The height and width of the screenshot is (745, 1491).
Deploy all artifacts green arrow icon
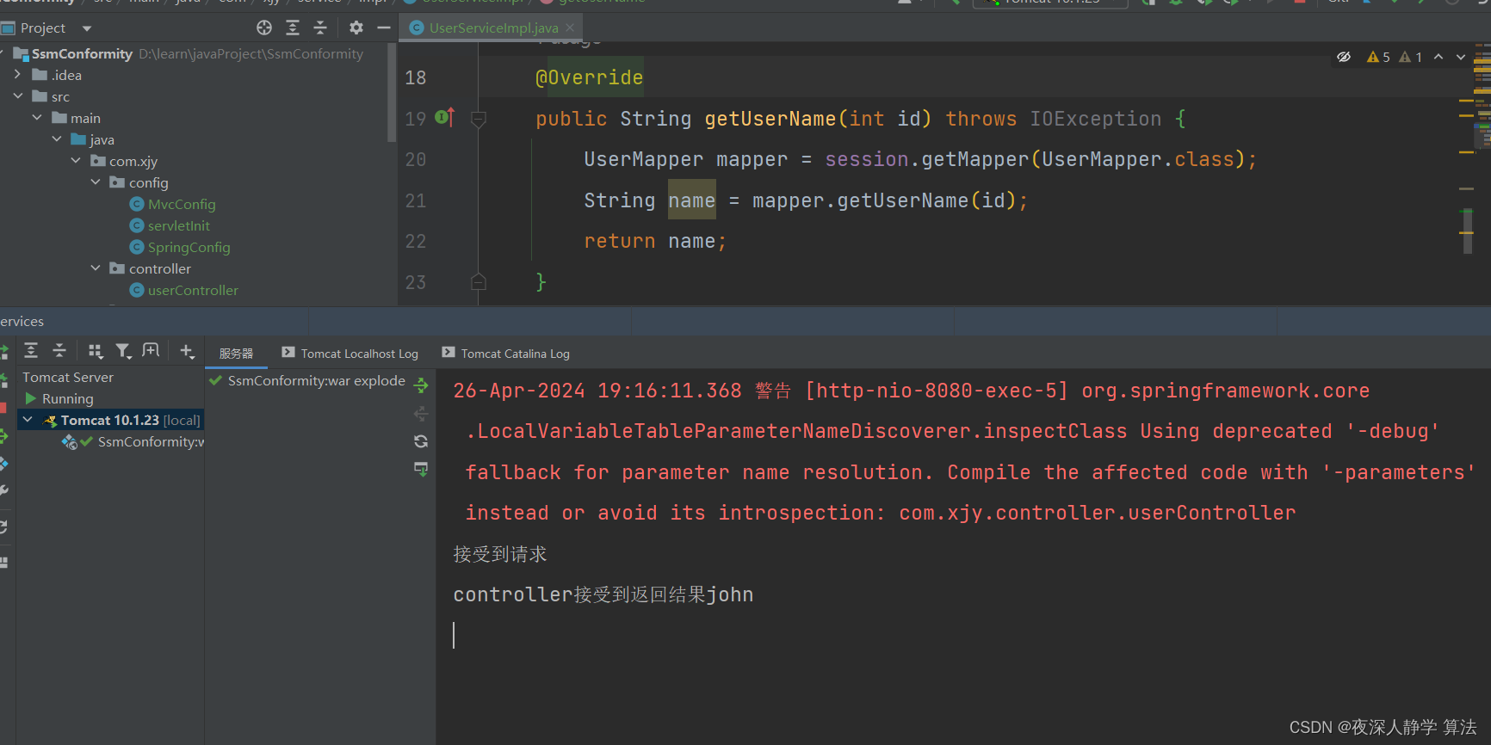click(x=421, y=385)
